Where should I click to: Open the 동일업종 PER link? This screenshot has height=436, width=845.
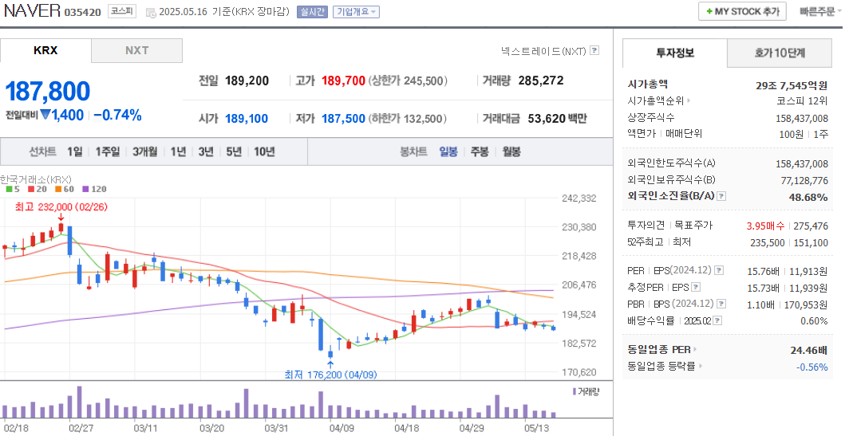tap(659, 350)
